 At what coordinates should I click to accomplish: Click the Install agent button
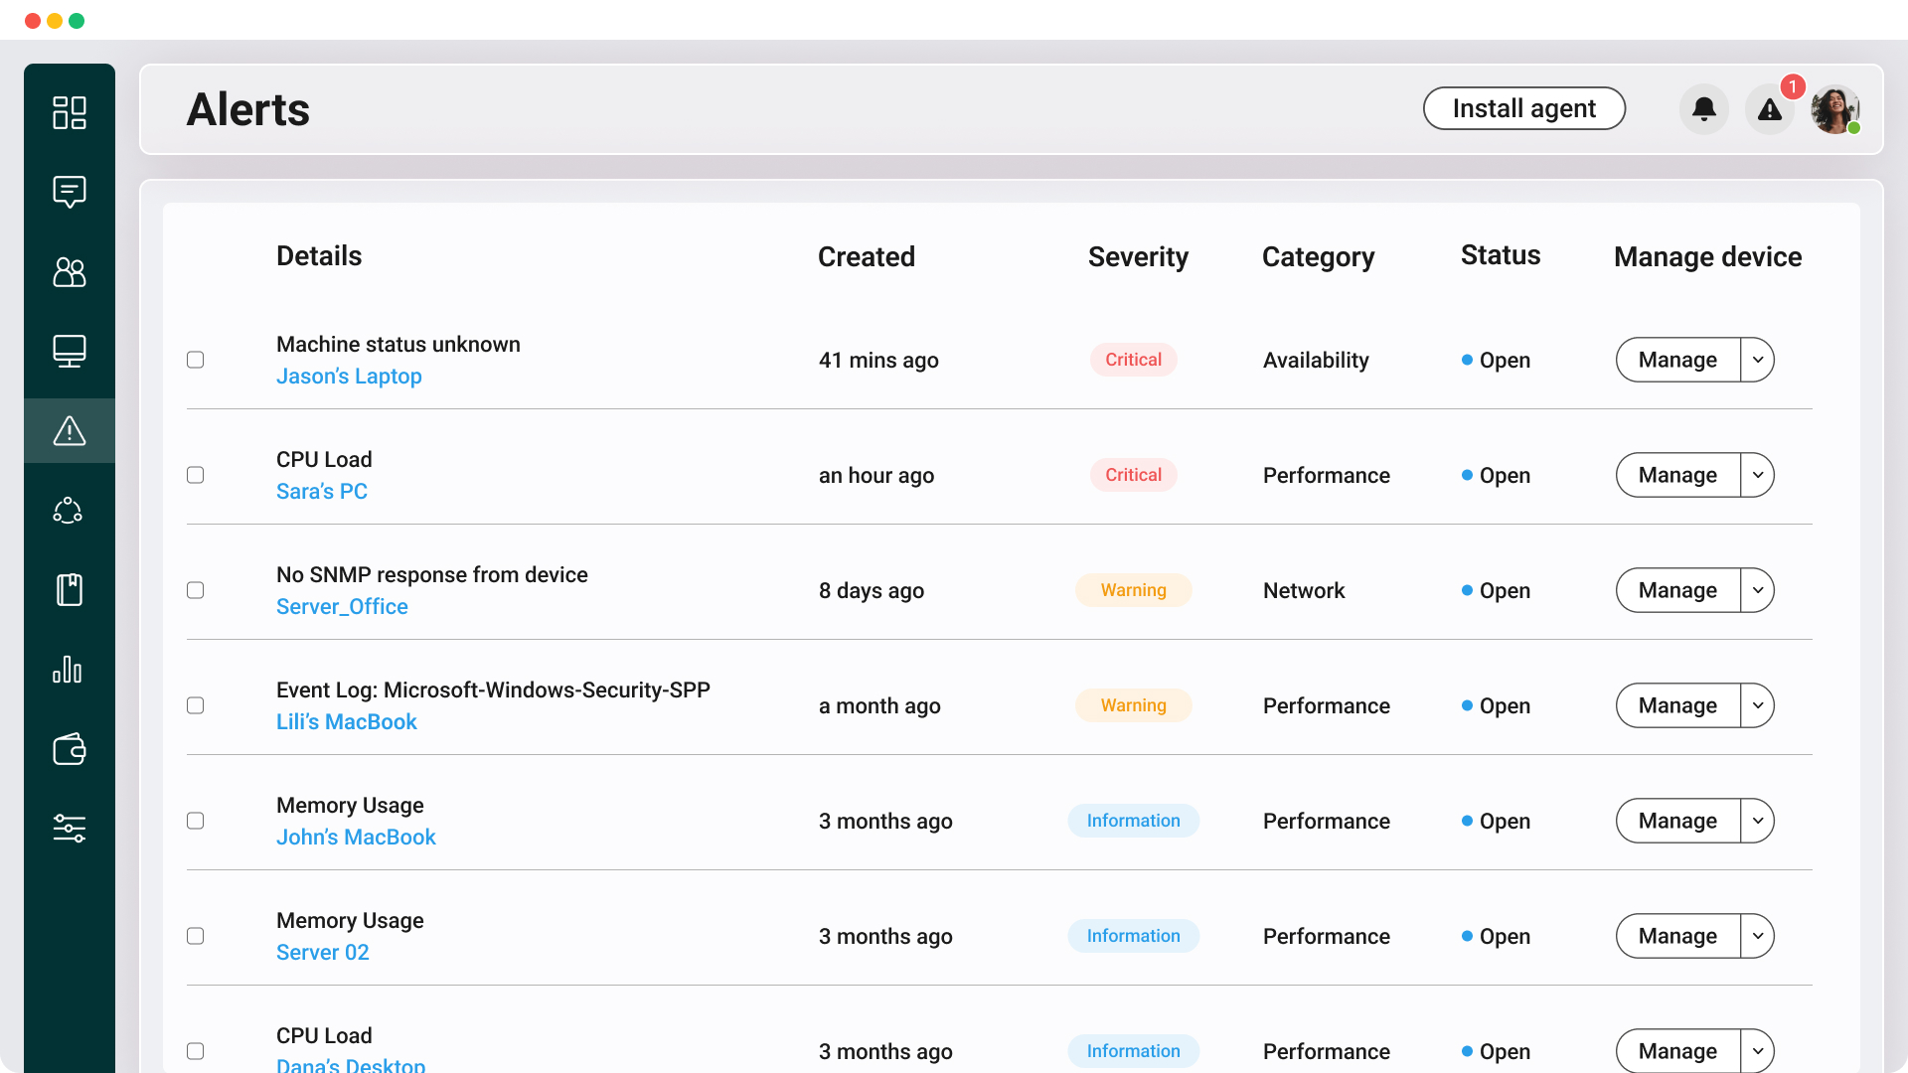pos(1523,108)
